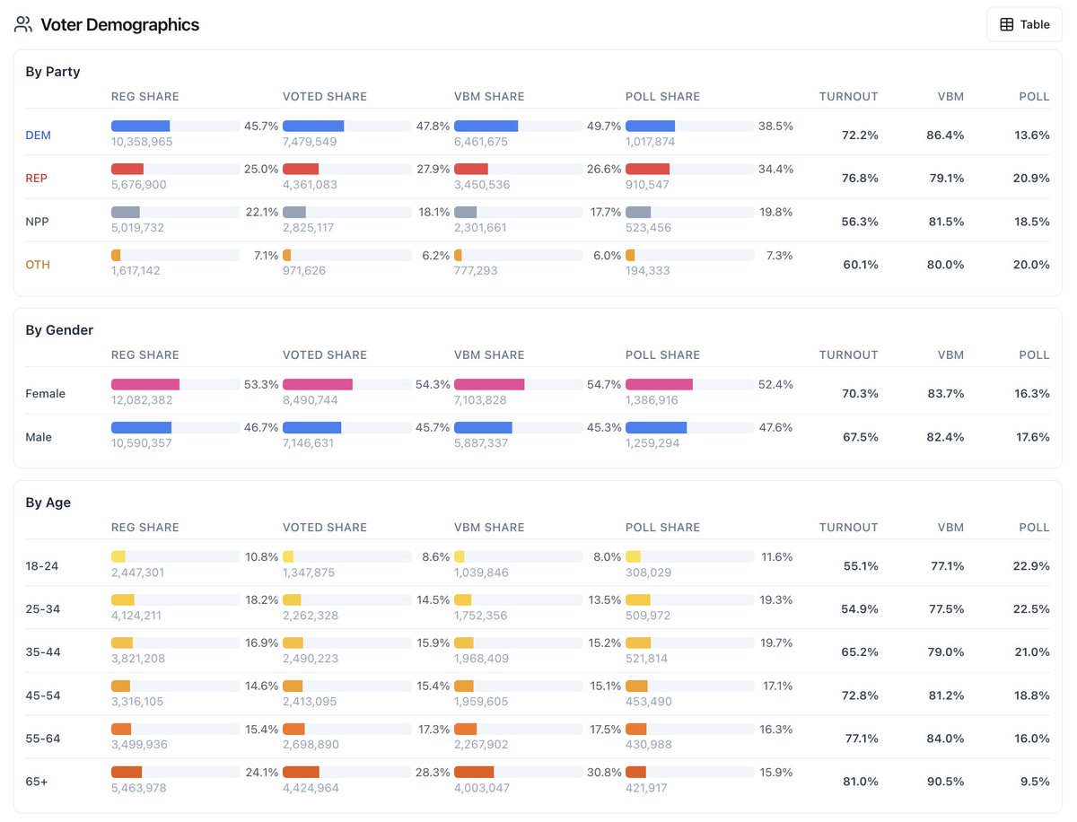Viewport: 1077px width, 822px height.
Task: Click Male poll value 17.6%
Action: tap(1032, 437)
